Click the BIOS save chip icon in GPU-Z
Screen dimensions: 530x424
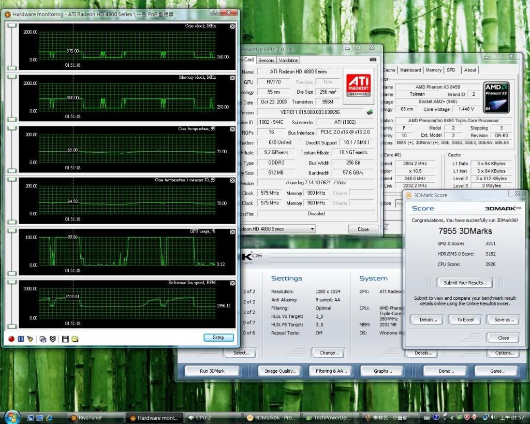[370, 112]
